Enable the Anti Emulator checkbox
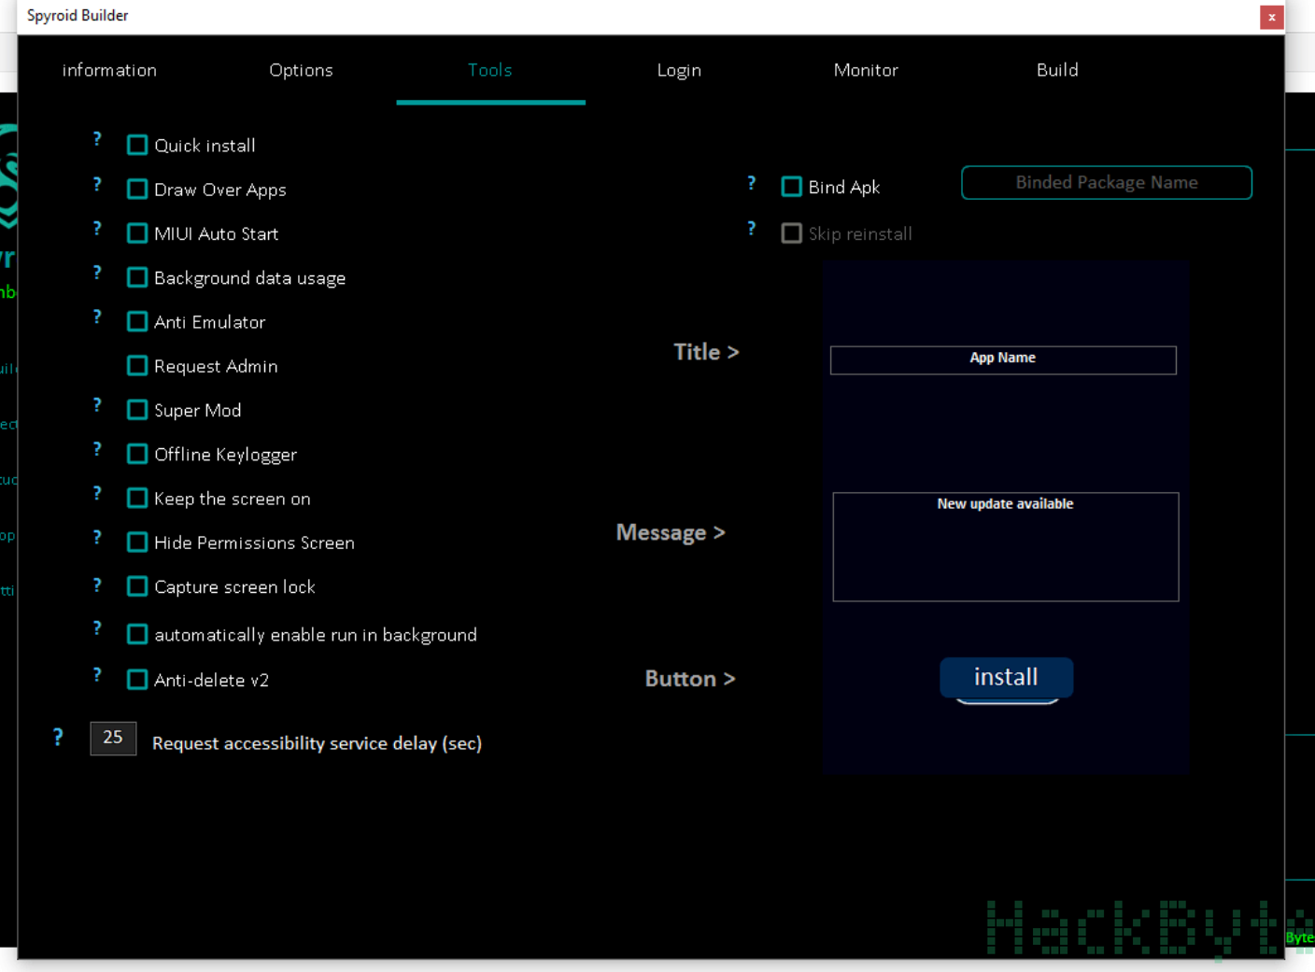The height and width of the screenshot is (972, 1315). click(x=137, y=321)
